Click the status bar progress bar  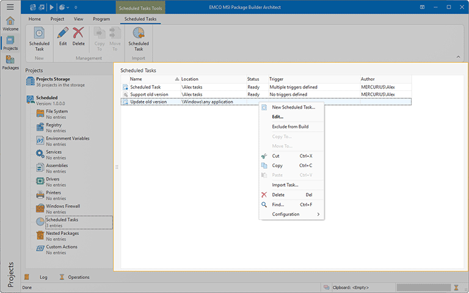coord(423,287)
